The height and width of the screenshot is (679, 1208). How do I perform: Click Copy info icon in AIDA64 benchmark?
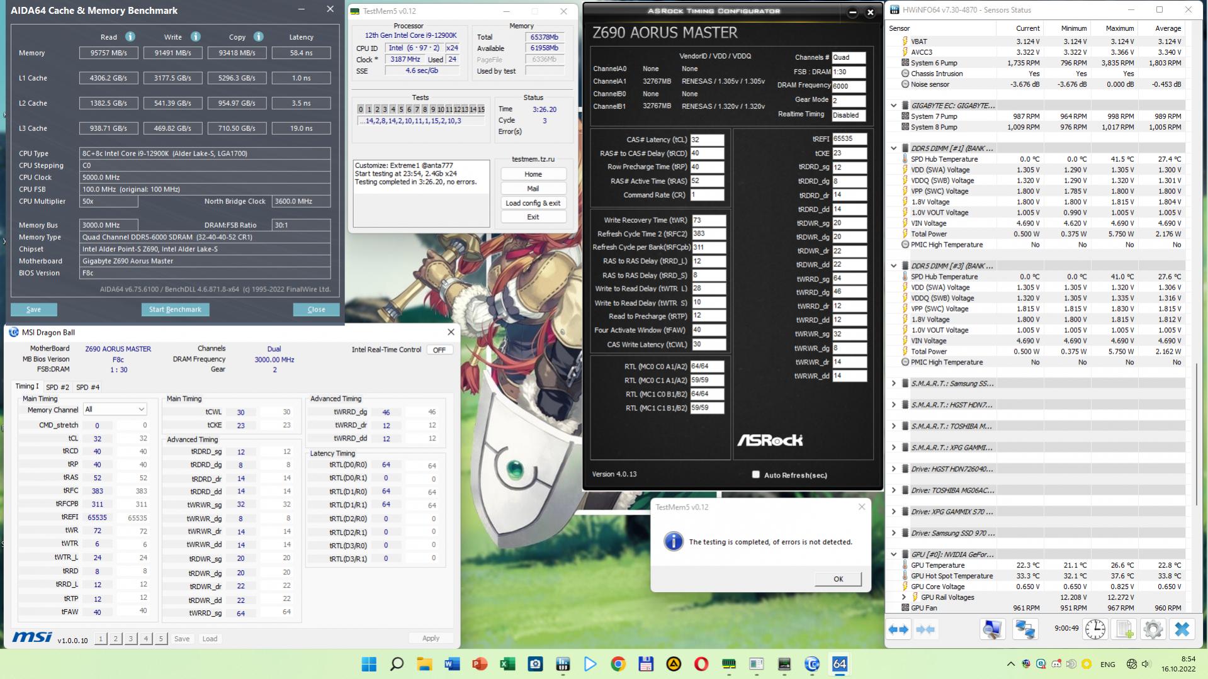click(x=258, y=36)
